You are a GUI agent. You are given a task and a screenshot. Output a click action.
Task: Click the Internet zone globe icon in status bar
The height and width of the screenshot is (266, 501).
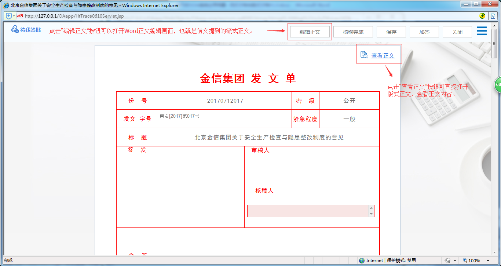pyautogui.click(x=362, y=260)
